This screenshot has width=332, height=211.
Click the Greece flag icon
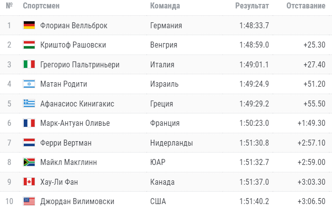(29, 104)
